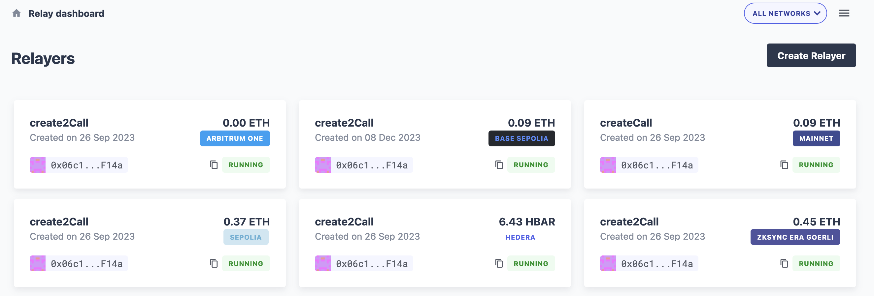The width and height of the screenshot is (874, 296).
Task: Open the Mainnet createCall relayer card
Action: point(720,144)
